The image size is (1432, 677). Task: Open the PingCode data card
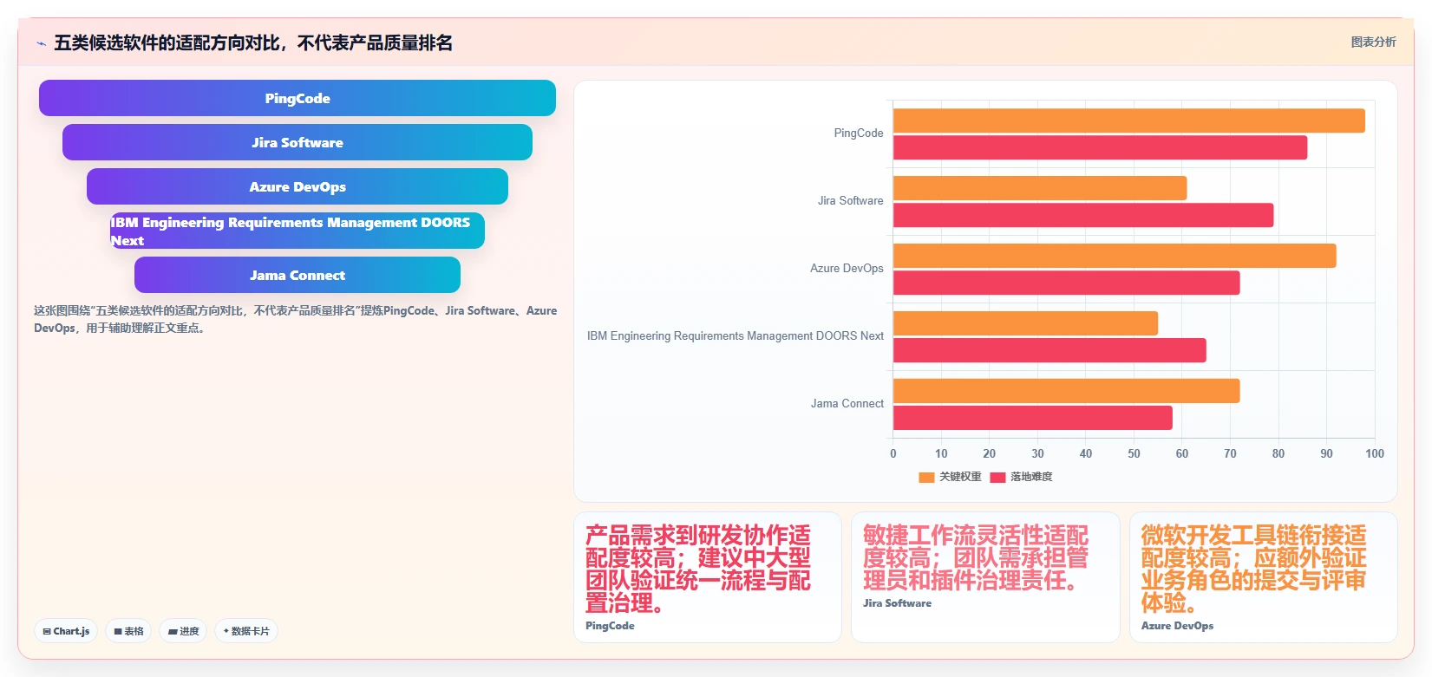click(x=708, y=577)
